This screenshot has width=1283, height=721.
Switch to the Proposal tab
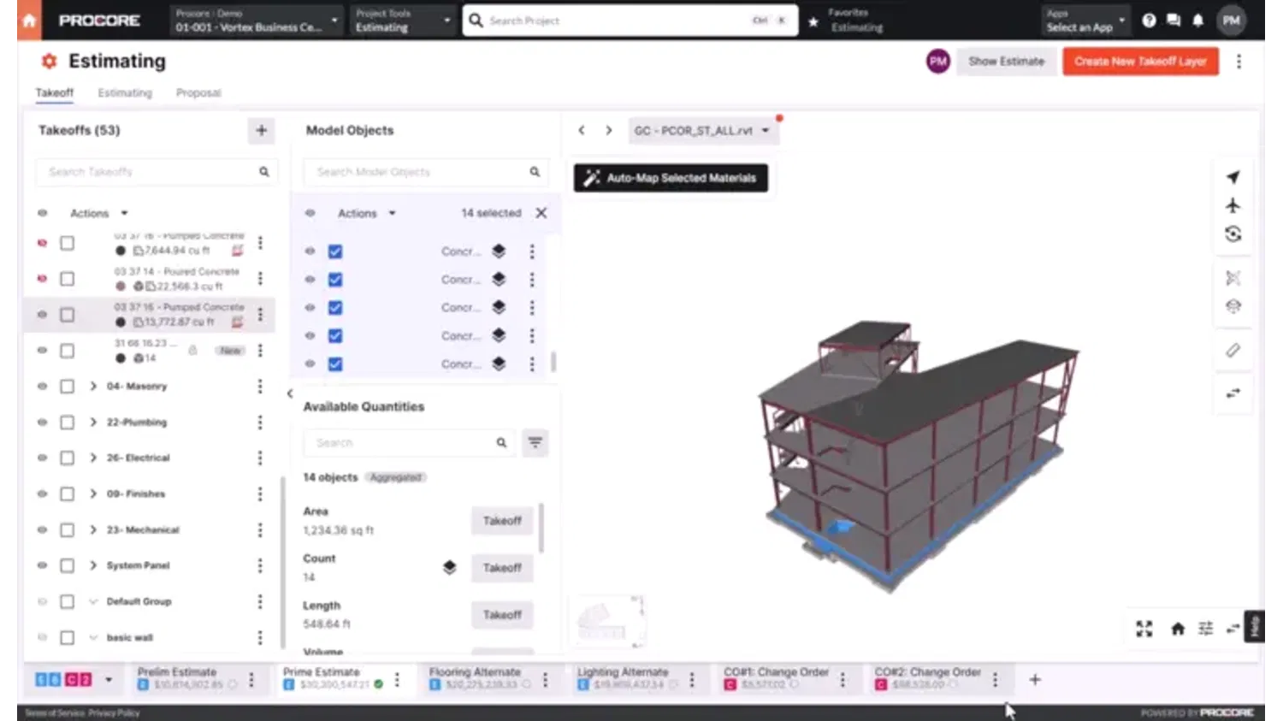(198, 92)
